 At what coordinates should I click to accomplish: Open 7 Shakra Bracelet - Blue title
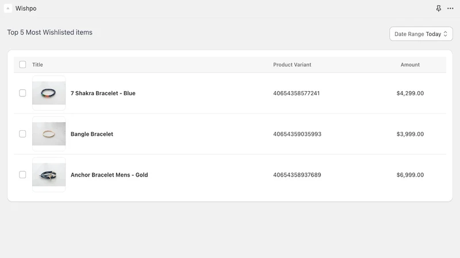point(103,93)
